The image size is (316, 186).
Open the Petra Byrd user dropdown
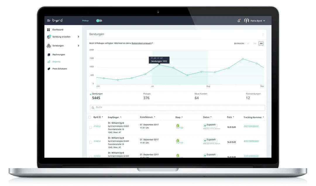(255, 21)
